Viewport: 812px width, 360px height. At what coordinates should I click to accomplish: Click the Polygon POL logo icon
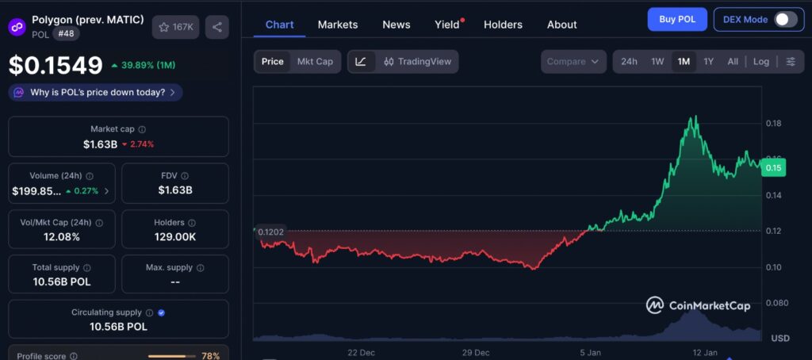click(17, 26)
